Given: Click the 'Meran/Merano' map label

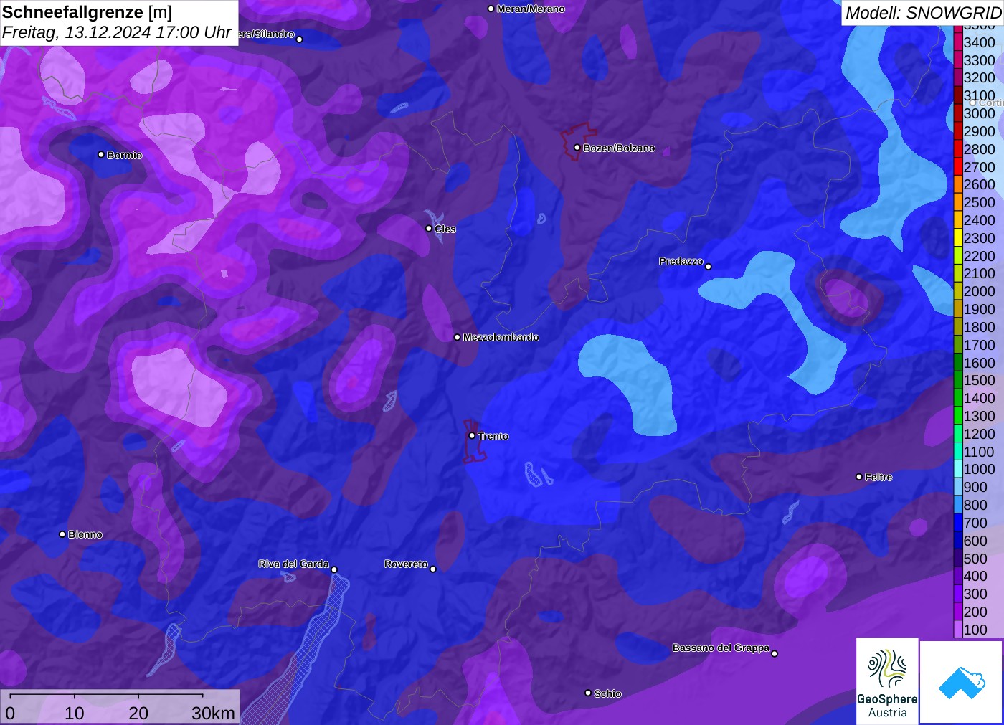Looking at the screenshot, I should pyautogui.click(x=531, y=9).
